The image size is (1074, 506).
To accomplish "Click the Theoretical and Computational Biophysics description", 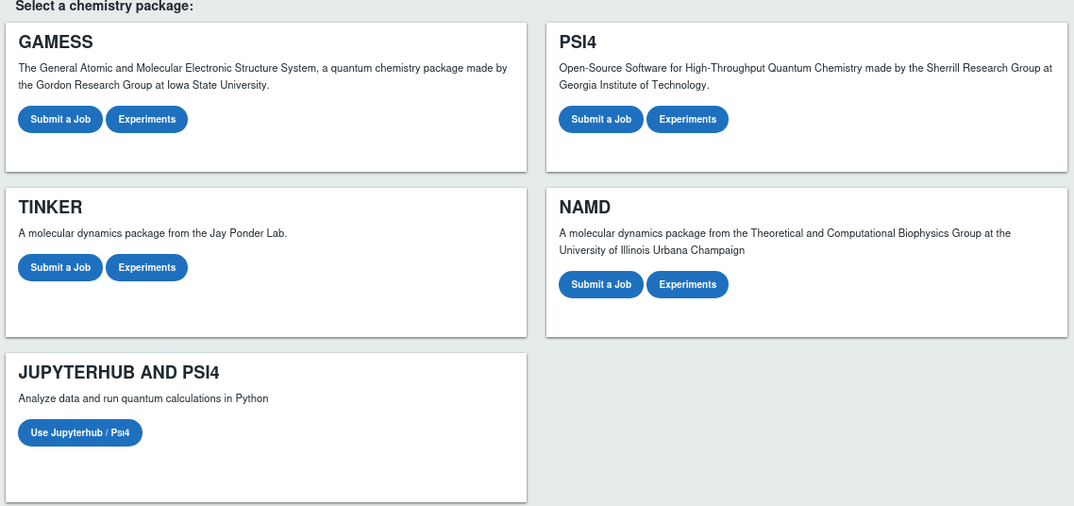I will tap(784, 242).
